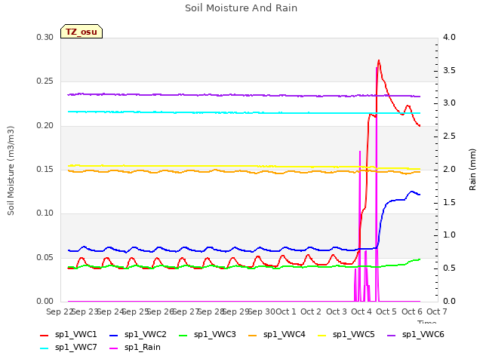Click the Oct 2 date tick label

[311, 311]
